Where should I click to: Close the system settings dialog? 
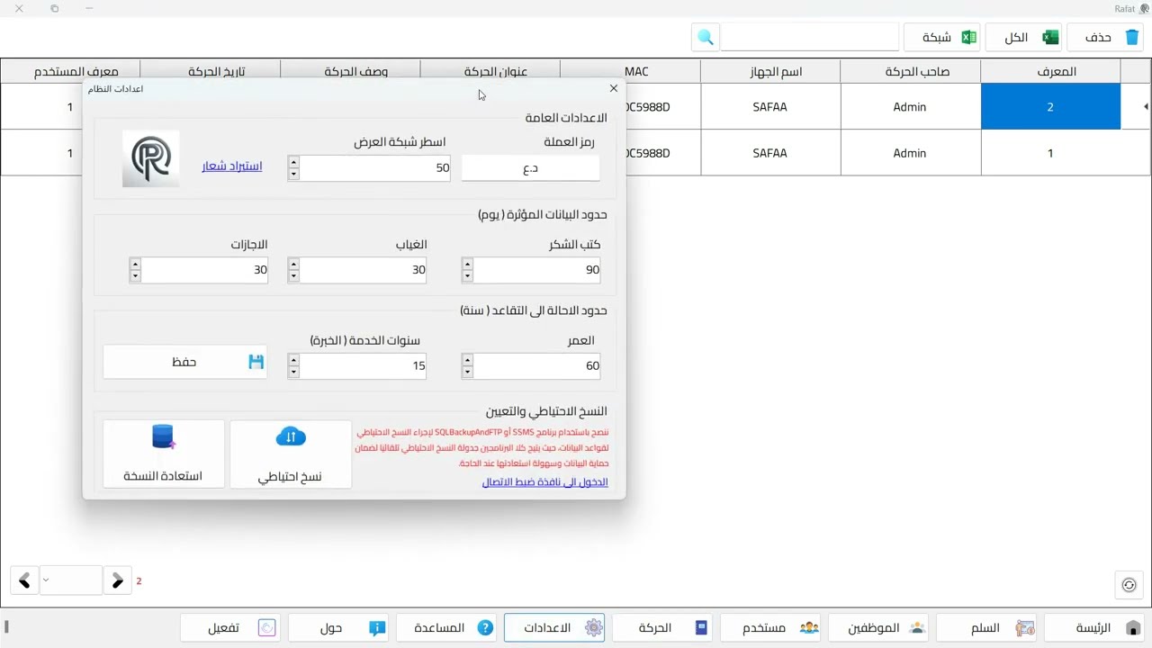pos(614,88)
